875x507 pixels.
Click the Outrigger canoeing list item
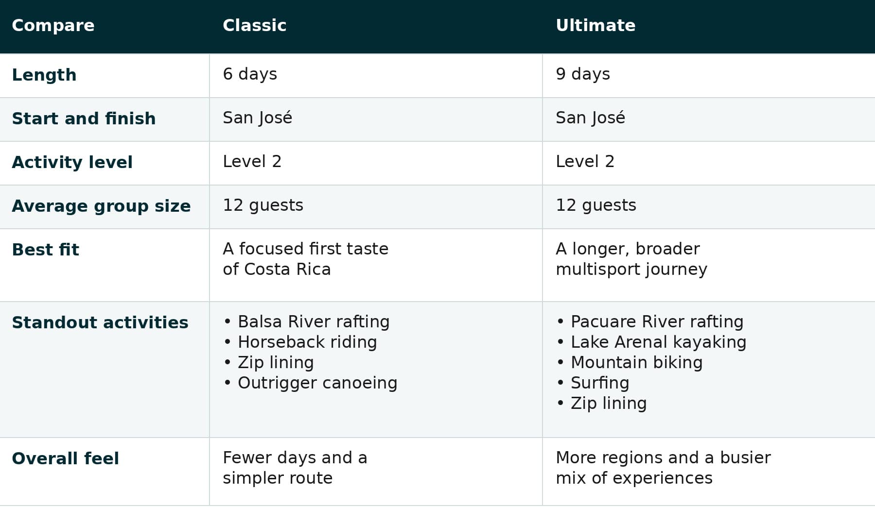click(311, 383)
